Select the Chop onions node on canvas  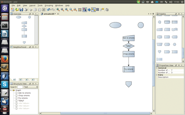point(128,54)
